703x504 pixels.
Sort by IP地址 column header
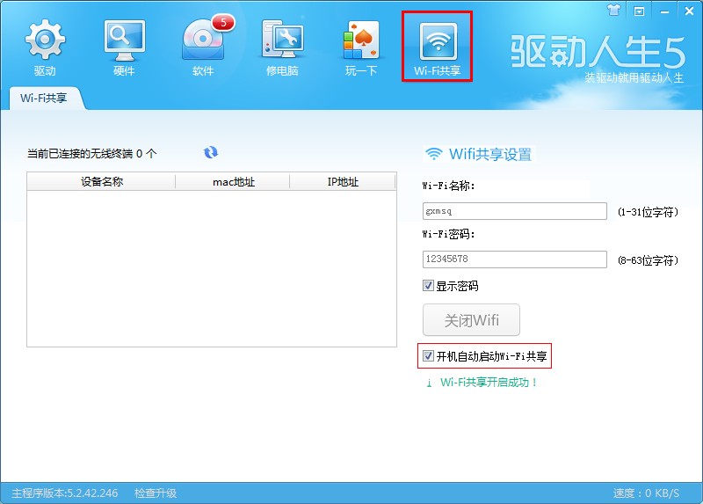click(x=343, y=181)
